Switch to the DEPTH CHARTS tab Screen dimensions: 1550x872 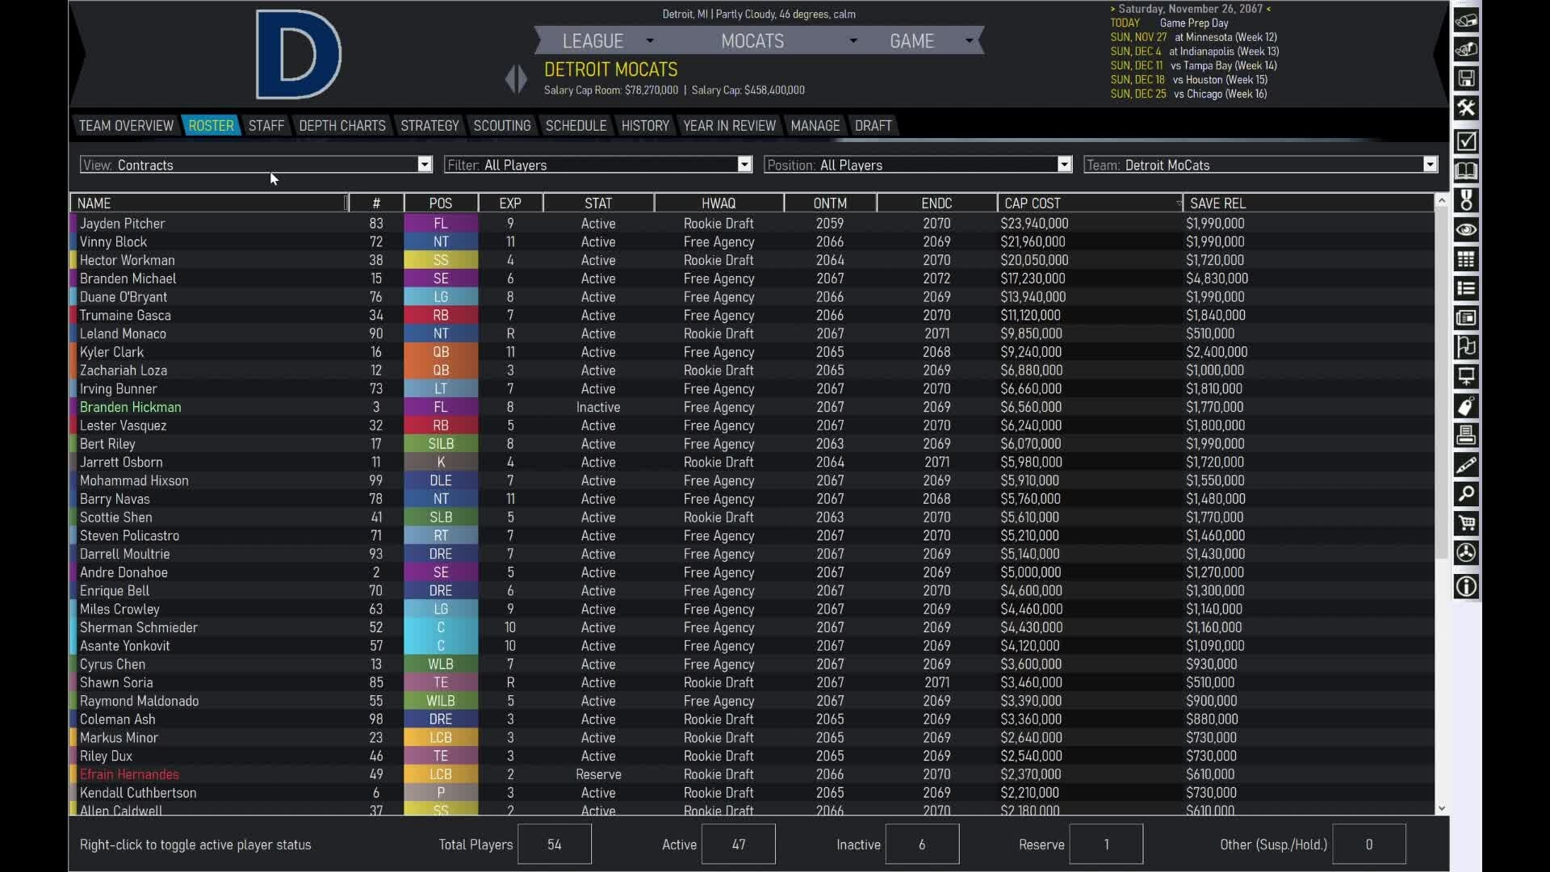pos(341,126)
